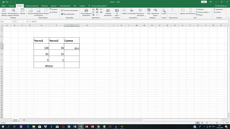Select the cell containing 15
230x129 pixels.
[x=56, y=53]
